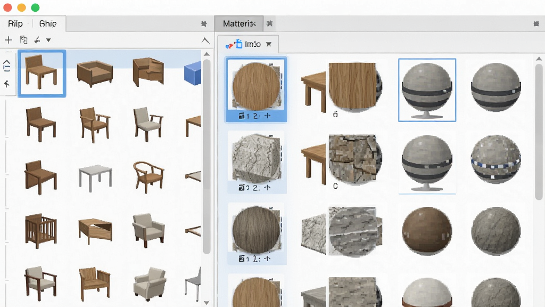545x307 pixels.
Task: Select the angular wooden armchair in first row
Action: 148,72
